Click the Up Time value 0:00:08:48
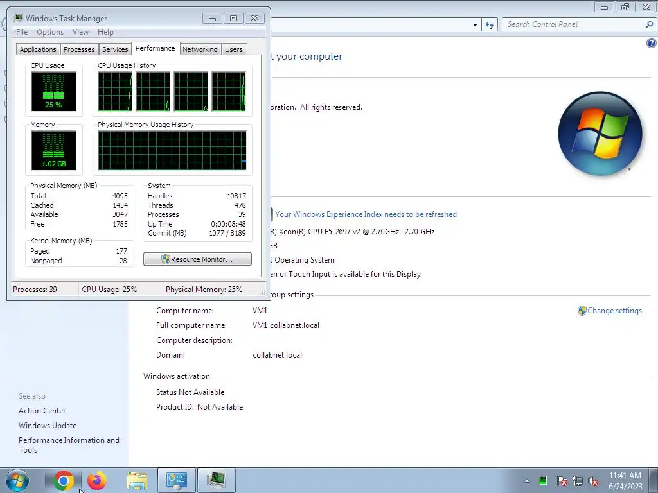Viewport: 658px width, 493px height. [228, 224]
